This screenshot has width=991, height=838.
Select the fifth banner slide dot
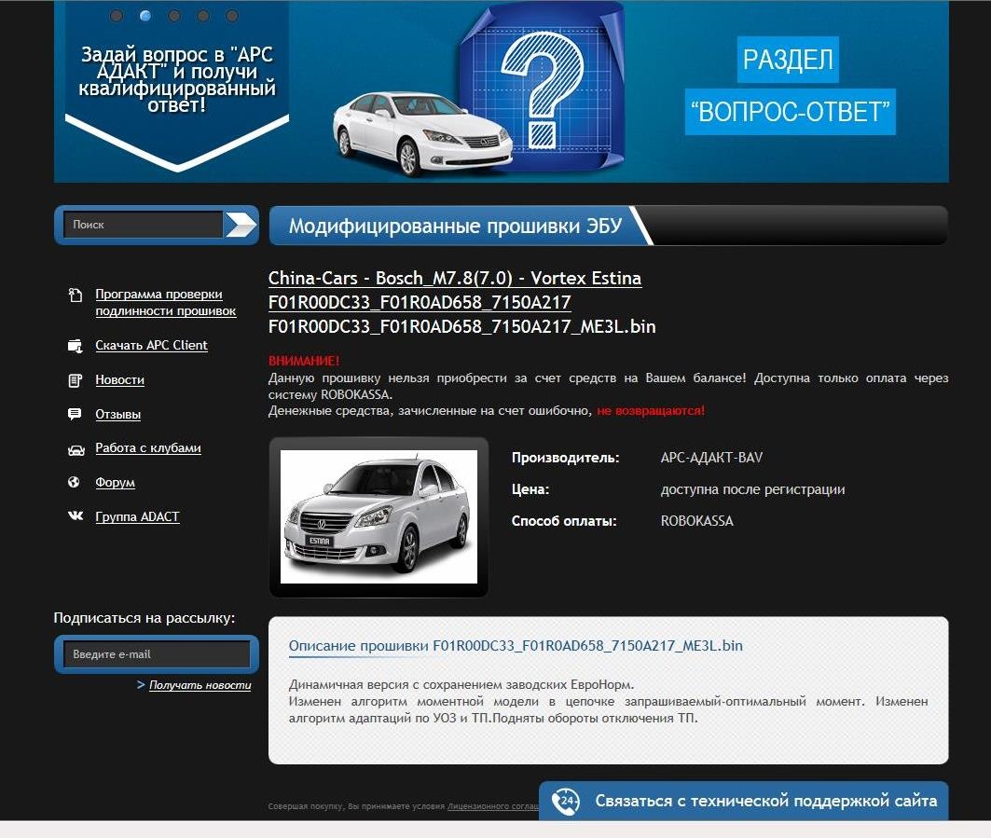click(232, 16)
